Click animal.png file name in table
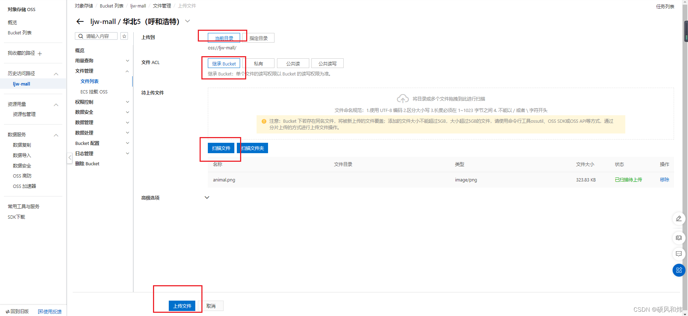Screen dimensions: 688x316 tap(224, 180)
